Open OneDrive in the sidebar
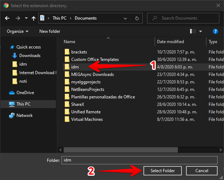This screenshot has width=224, height=180. tap(25, 93)
